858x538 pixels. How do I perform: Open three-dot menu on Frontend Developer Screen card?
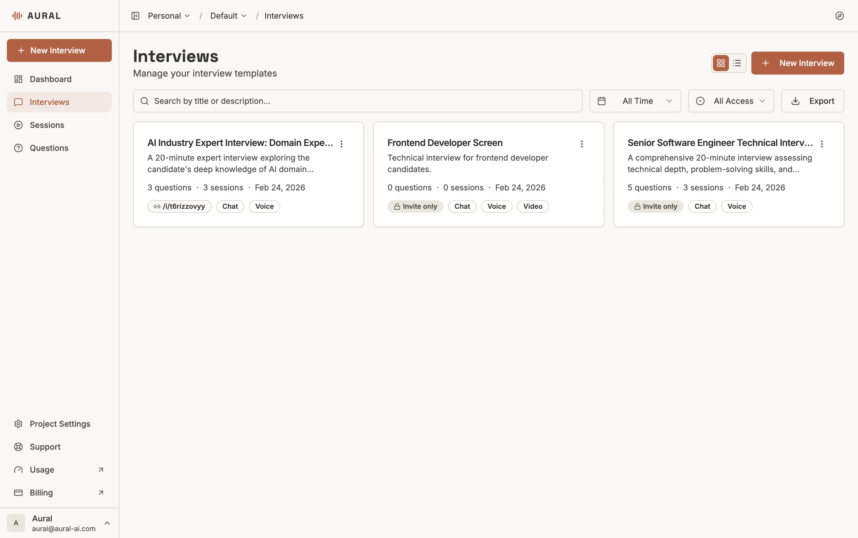[x=582, y=144]
